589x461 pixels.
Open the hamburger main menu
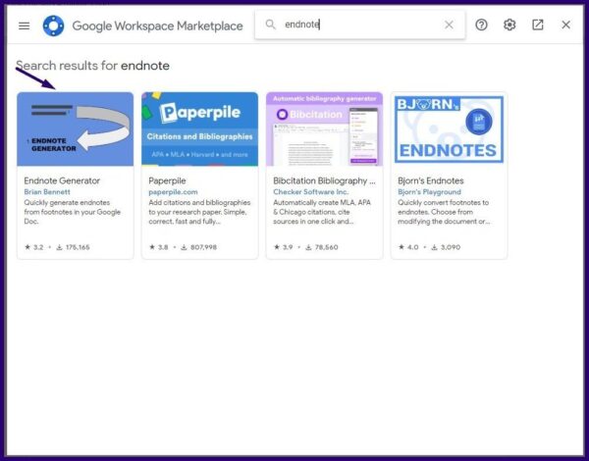tap(24, 26)
